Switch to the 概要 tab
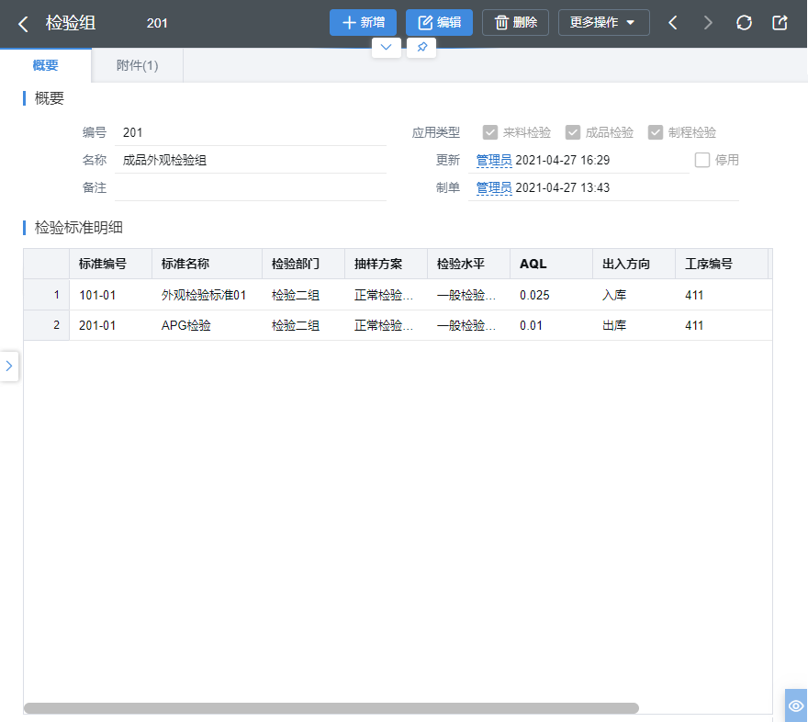This screenshot has width=808, height=722. [45, 65]
